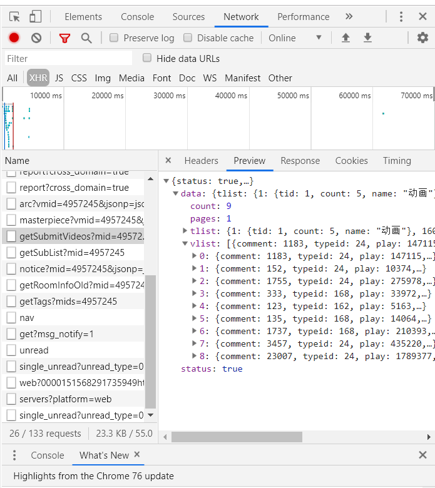Select the getRoomInfoOld request row
The image size is (435, 488).
click(x=73, y=285)
